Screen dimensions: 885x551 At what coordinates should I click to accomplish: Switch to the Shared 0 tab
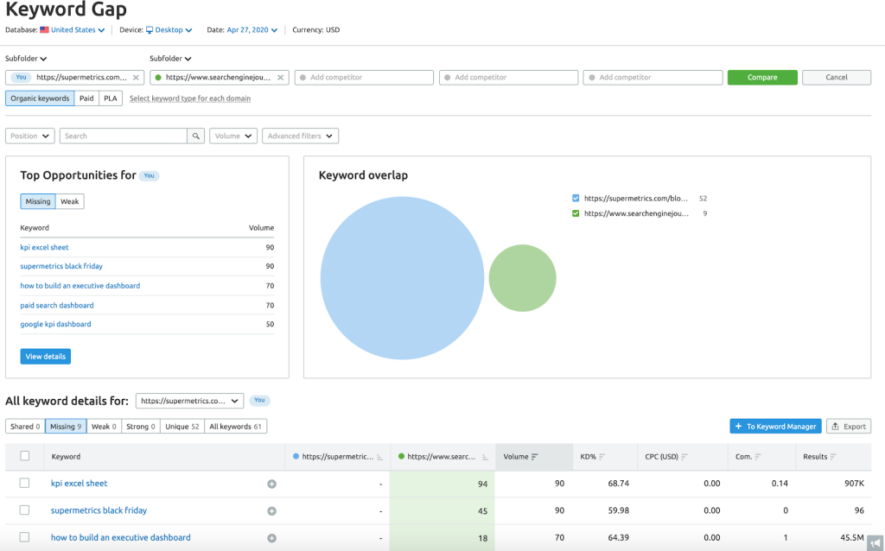[x=25, y=427]
